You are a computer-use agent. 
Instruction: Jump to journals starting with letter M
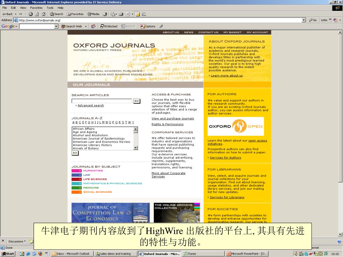pos(103,122)
